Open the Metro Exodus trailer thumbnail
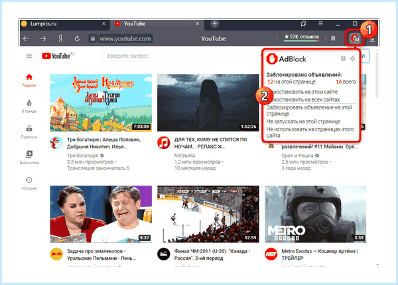Screen dimensions: 398x285 pyautogui.click(x=316, y=214)
